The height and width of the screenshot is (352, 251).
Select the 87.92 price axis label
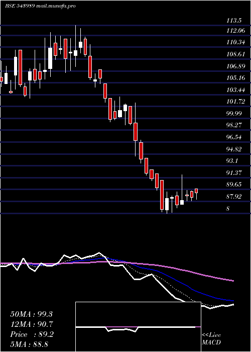[x=234, y=197]
